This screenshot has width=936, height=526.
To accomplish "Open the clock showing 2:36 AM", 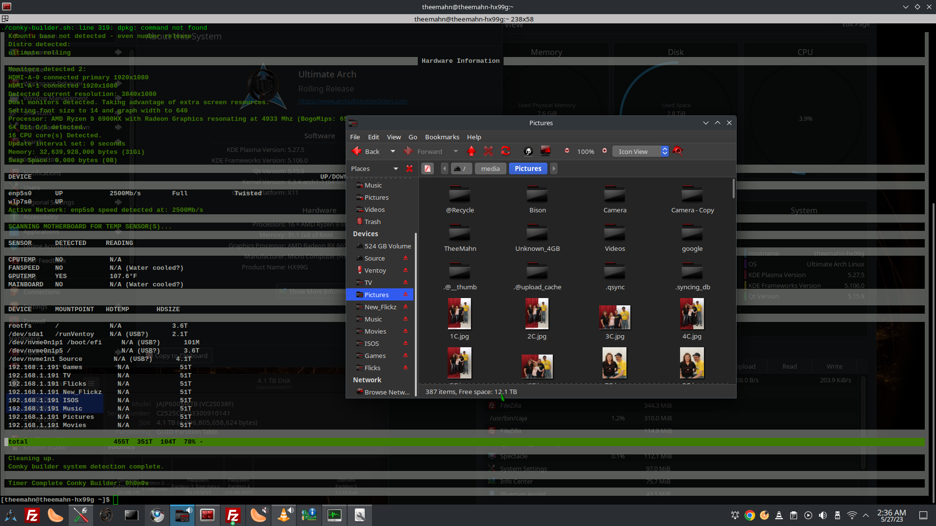I will click(892, 515).
